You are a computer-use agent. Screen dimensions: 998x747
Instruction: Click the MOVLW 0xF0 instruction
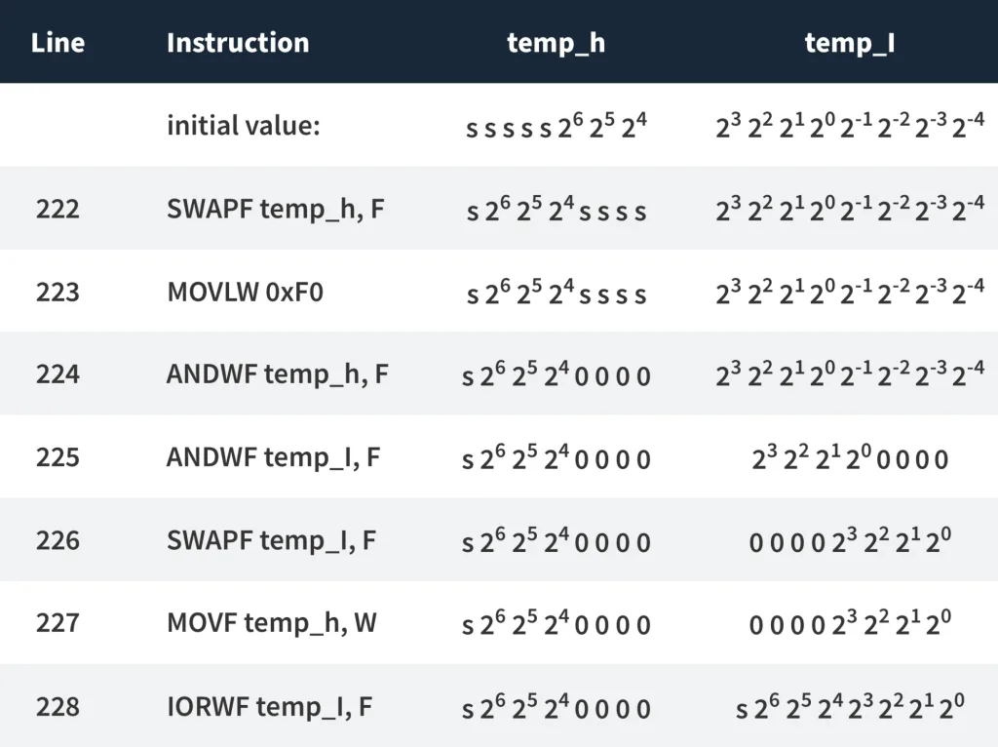(245, 292)
